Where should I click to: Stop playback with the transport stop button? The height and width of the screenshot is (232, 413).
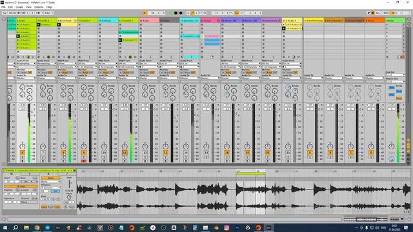point(176,13)
